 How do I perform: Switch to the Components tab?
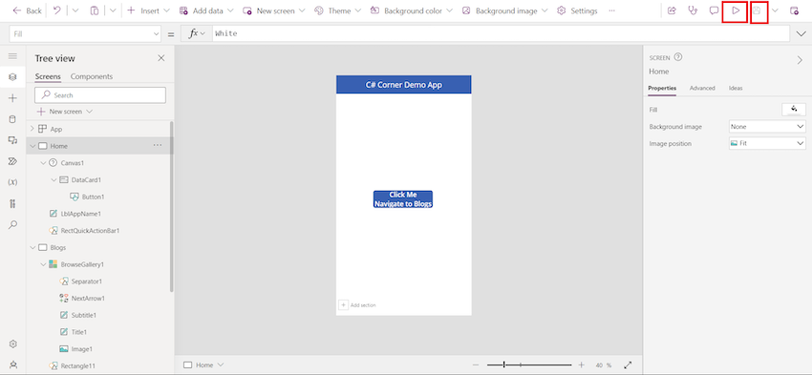tap(92, 76)
